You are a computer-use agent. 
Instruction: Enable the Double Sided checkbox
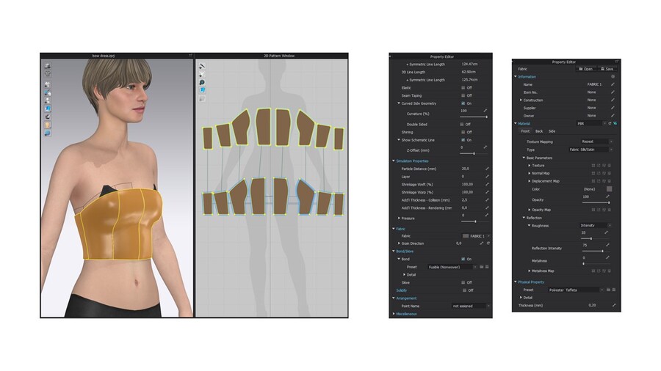[462, 125]
